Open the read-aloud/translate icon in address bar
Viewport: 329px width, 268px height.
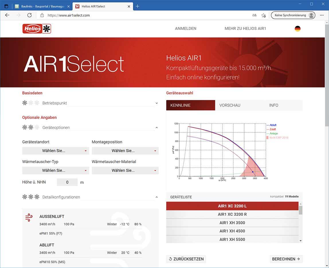click(254, 15)
